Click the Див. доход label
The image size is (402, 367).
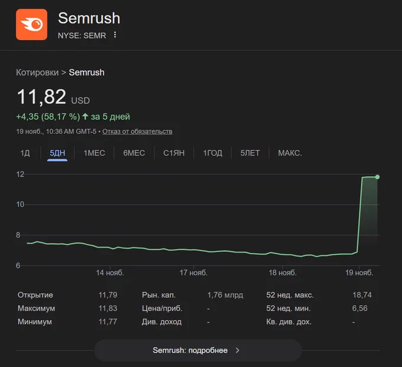pyautogui.click(x=162, y=322)
